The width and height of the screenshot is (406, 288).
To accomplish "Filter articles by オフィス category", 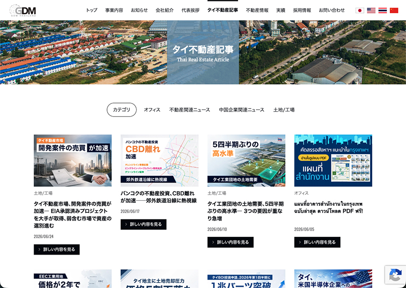I will (152, 110).
